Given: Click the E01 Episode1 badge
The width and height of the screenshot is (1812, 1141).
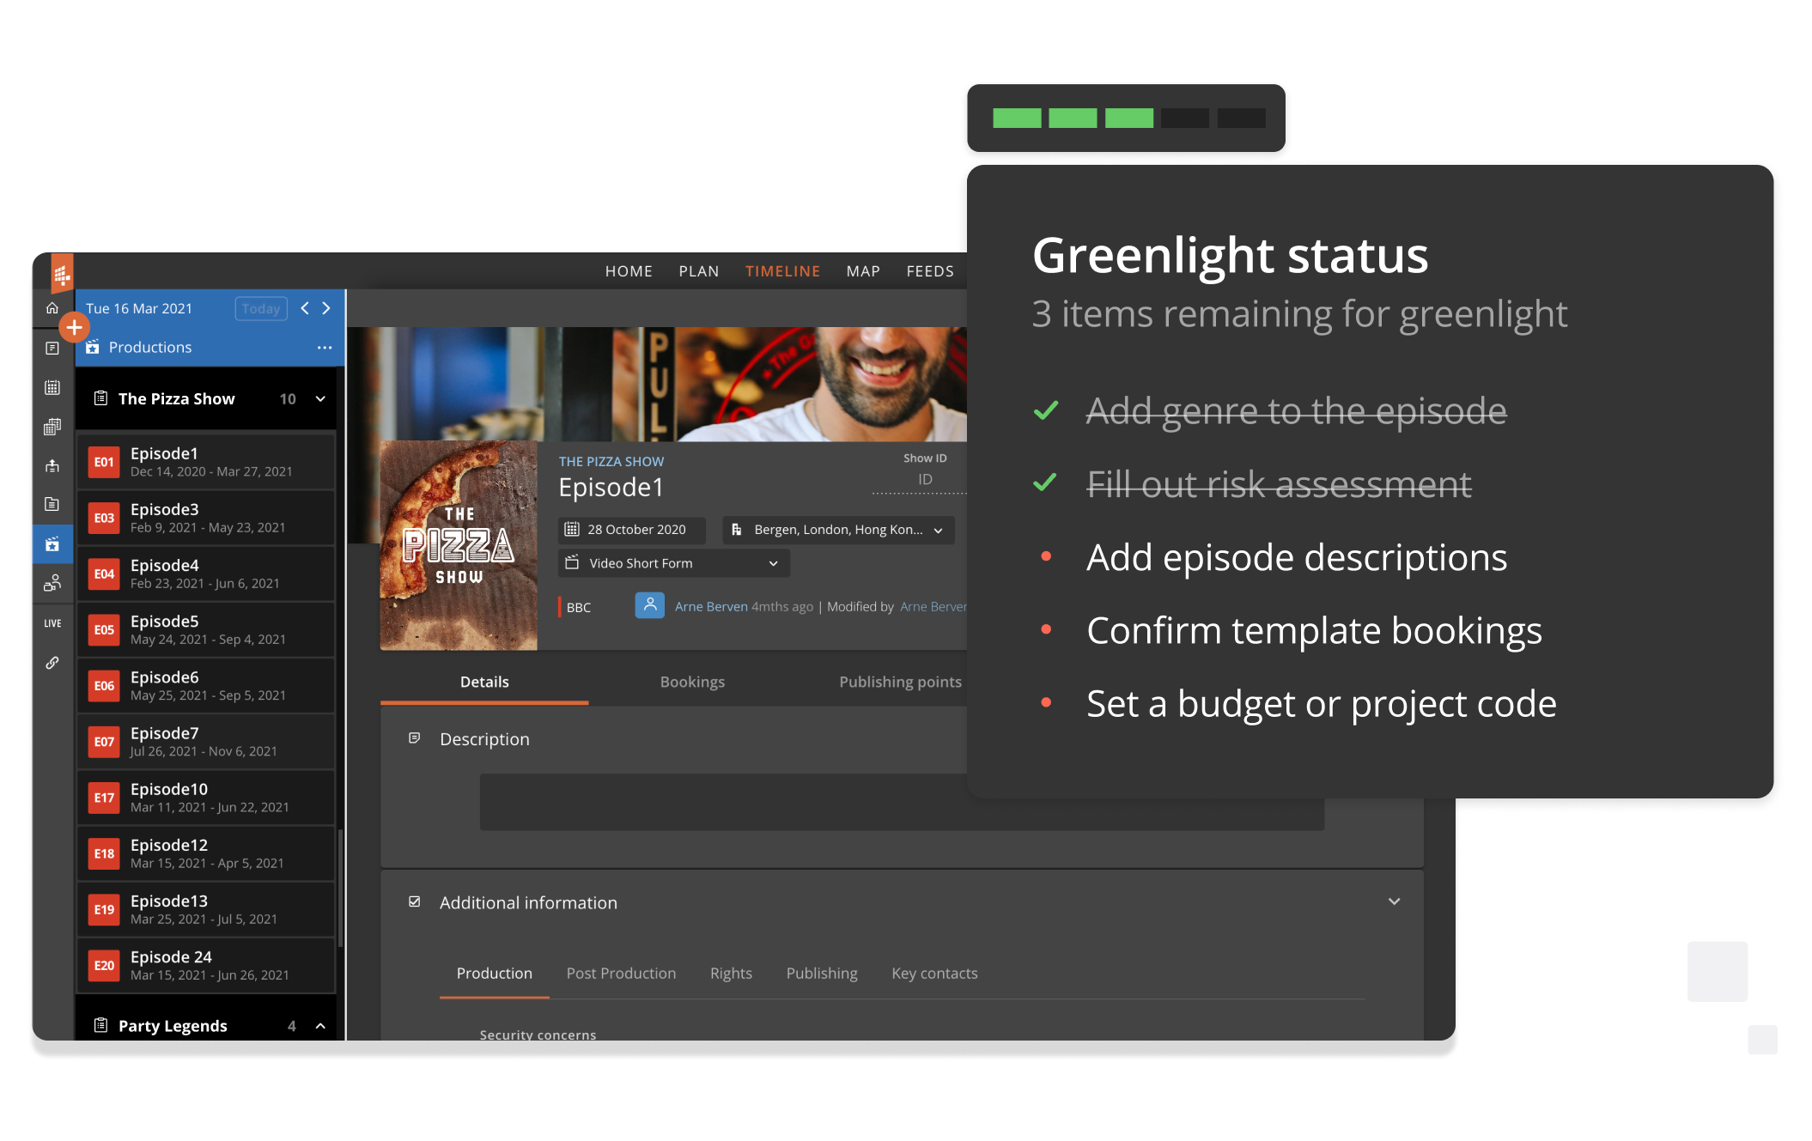Looking at the screenshot, I should click(x=104, y=462).
